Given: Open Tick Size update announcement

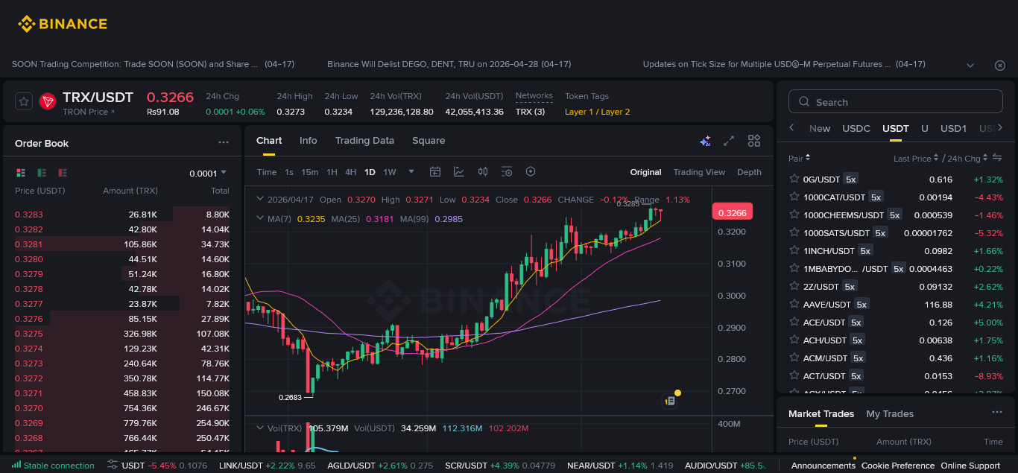Looking at the screenshot, I should (784, 65).
